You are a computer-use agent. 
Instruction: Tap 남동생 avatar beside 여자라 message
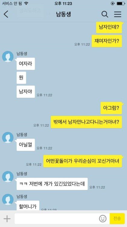[8, 57]
